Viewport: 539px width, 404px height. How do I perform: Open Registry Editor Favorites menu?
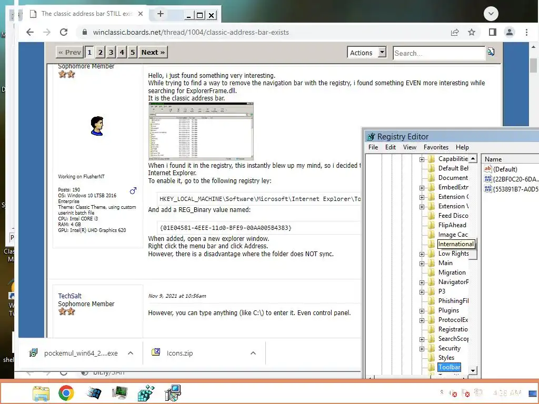(x=436, y=147)
